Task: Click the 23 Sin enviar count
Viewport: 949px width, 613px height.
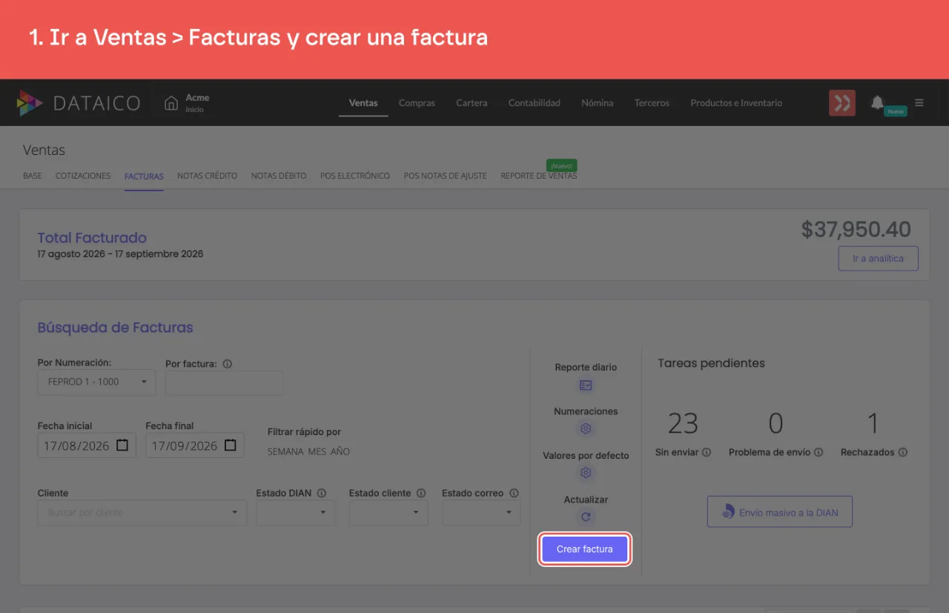Action: 683,423
